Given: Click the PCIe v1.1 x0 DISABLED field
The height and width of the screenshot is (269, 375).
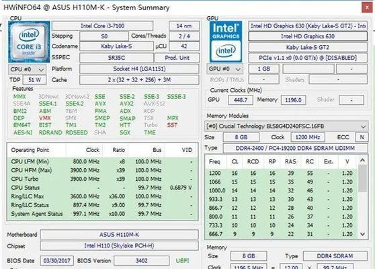Looking at the screenshot, I should [308, 58].
